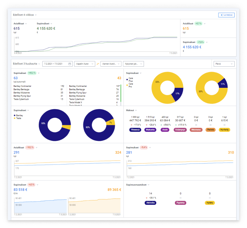247x228 pixels.
Task: Expand the Maksut widget chevron
Action: tap(136, 110)
